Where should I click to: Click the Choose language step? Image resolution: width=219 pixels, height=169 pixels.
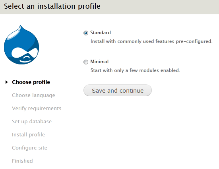point(33,95)
